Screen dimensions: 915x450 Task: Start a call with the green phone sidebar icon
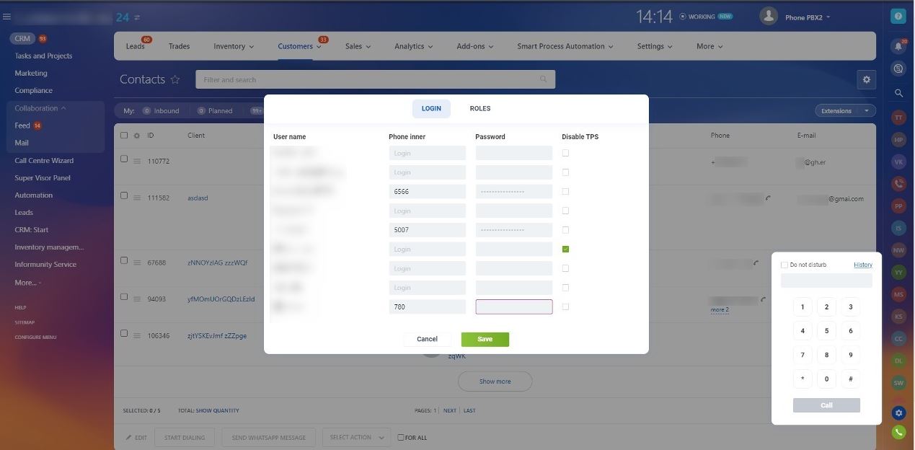tap(898, 431)
